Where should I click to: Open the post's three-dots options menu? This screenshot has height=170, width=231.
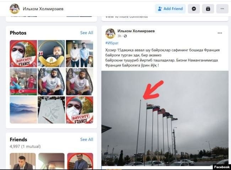220,33
